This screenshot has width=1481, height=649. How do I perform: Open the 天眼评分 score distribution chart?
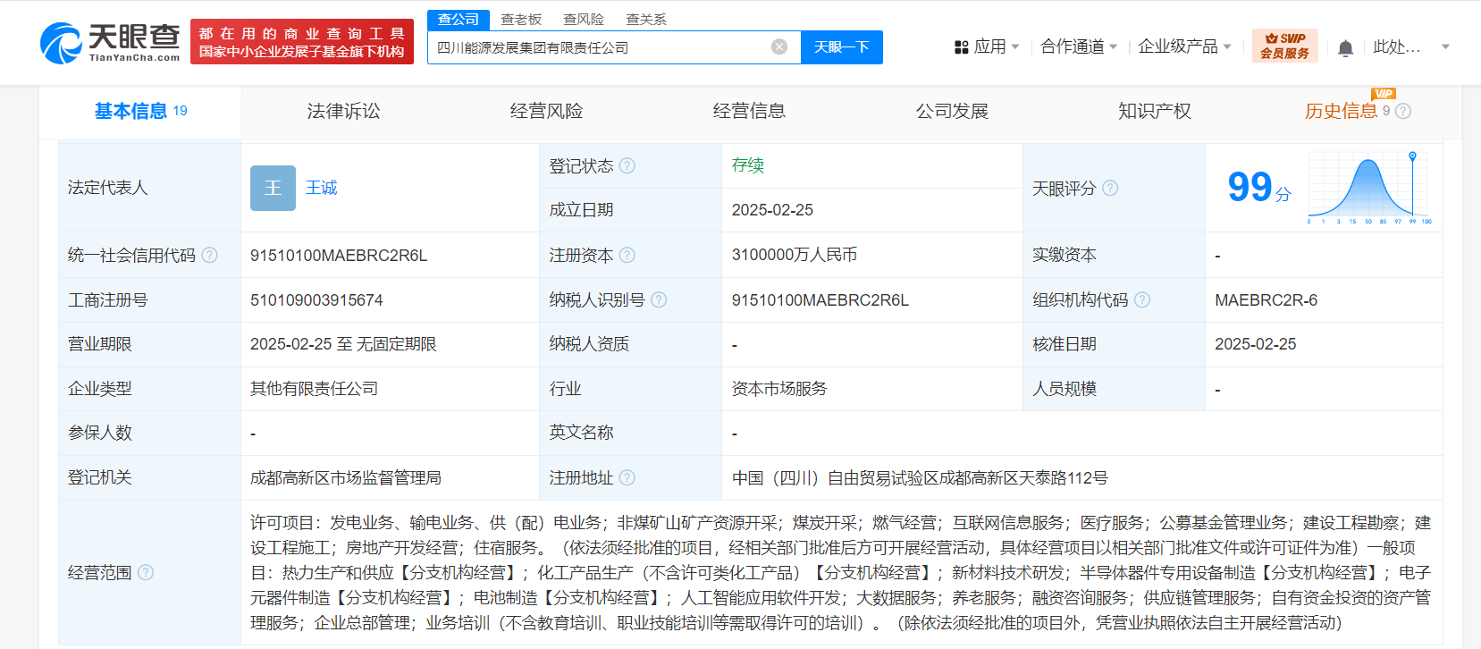point(1369,188)
